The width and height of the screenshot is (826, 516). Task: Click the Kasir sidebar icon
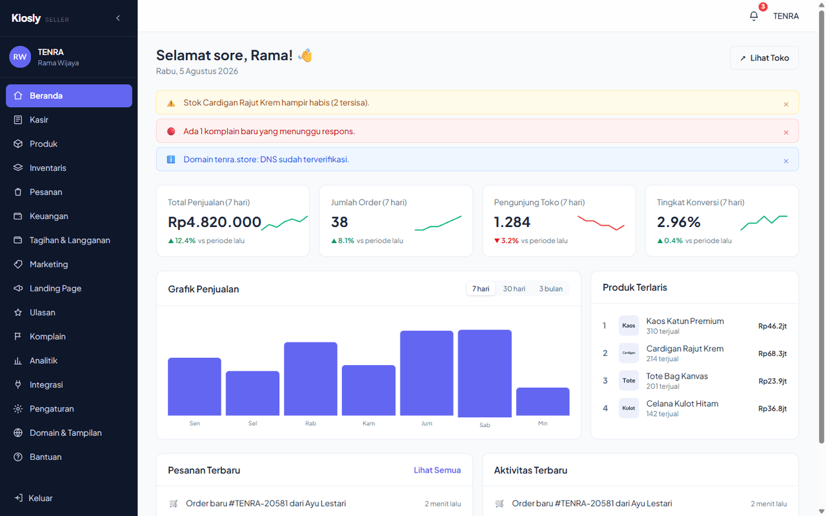(x=18, y=120)
